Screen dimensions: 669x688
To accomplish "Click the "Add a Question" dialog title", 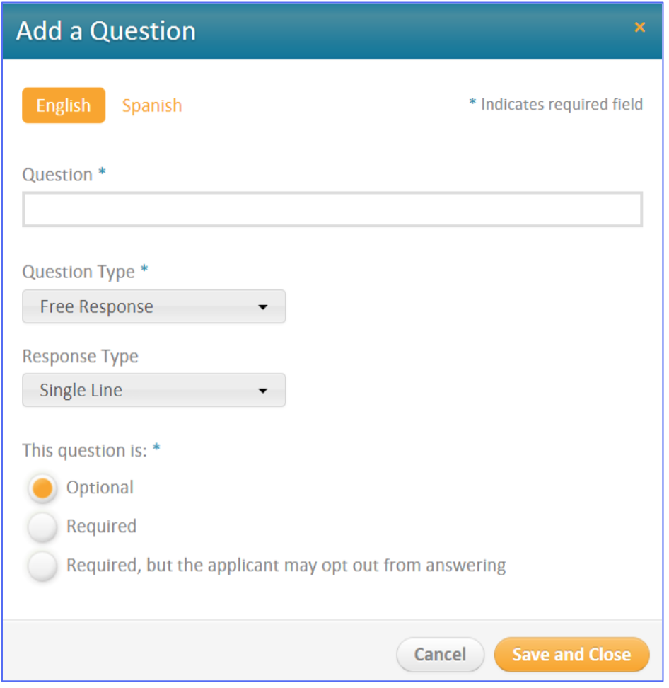I will tap(106, 31).
